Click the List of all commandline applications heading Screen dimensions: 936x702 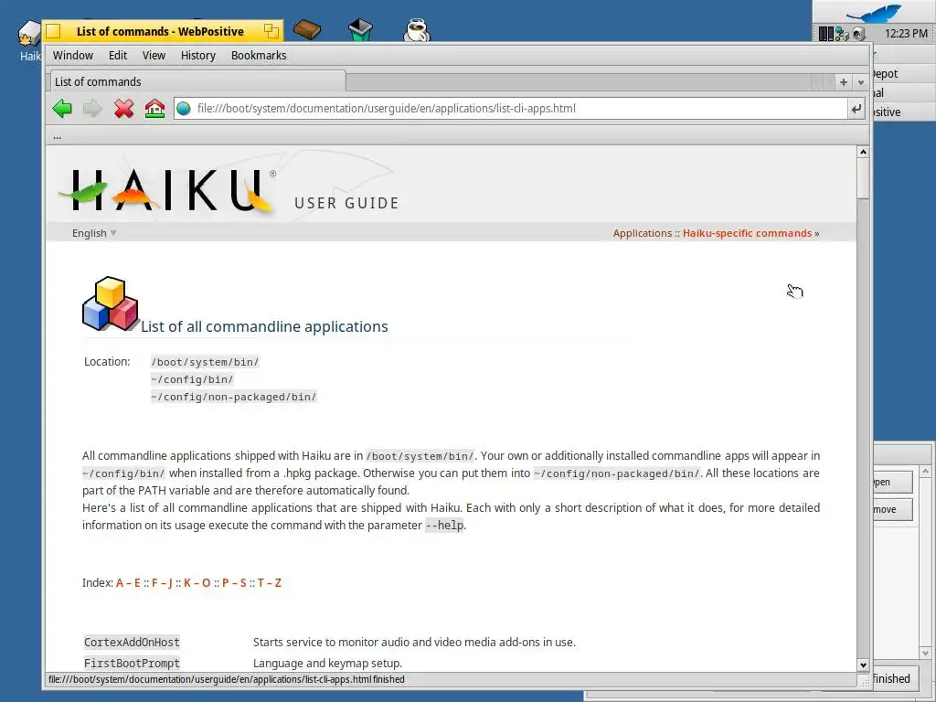click(x=264, y=326)
